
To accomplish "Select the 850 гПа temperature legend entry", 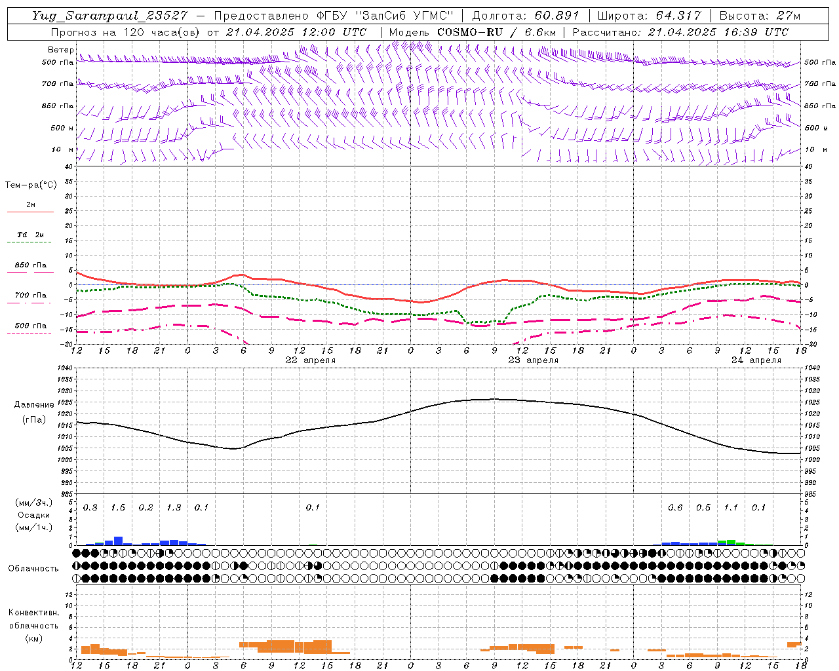I will tap(31, 265).
